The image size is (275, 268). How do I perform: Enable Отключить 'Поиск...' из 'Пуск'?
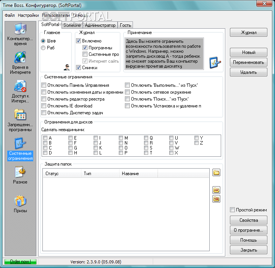coord(127,99)
